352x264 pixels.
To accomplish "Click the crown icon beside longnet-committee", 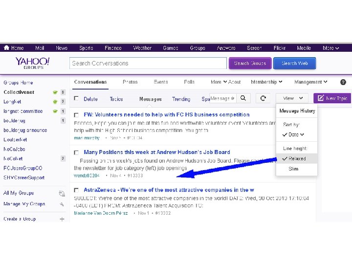I will pyautogui.click(x=55, y=111).
